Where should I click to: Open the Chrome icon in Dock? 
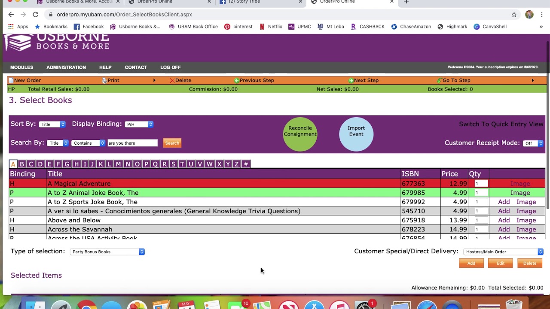[x=86, y=306]
